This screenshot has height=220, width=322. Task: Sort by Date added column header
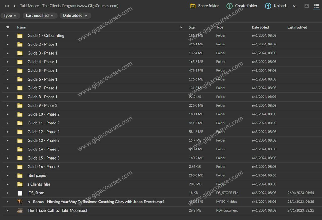(260, 27)
